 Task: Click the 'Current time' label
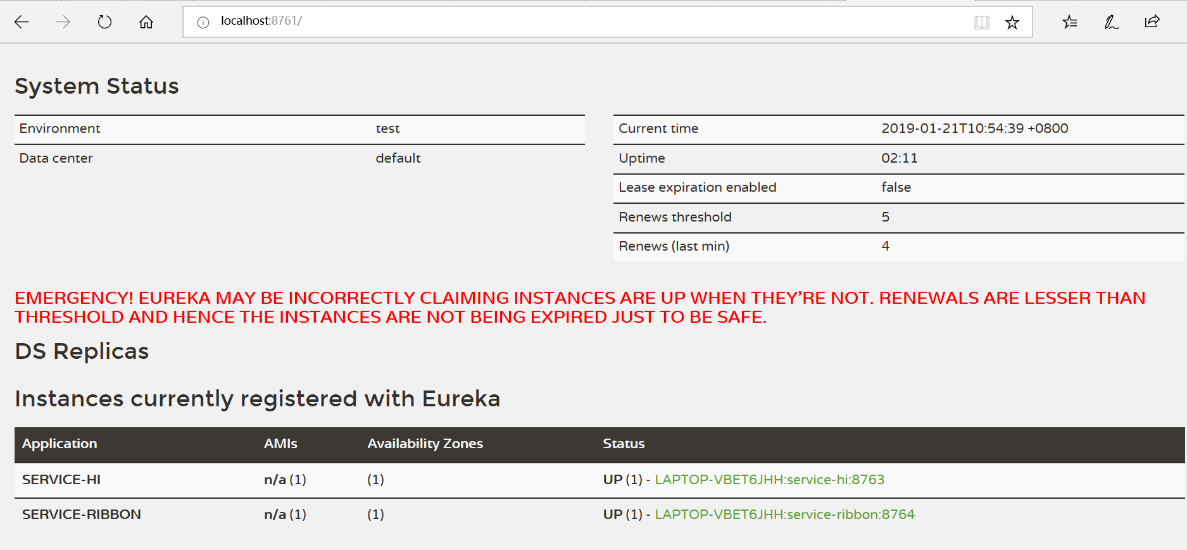coord(658,128)
